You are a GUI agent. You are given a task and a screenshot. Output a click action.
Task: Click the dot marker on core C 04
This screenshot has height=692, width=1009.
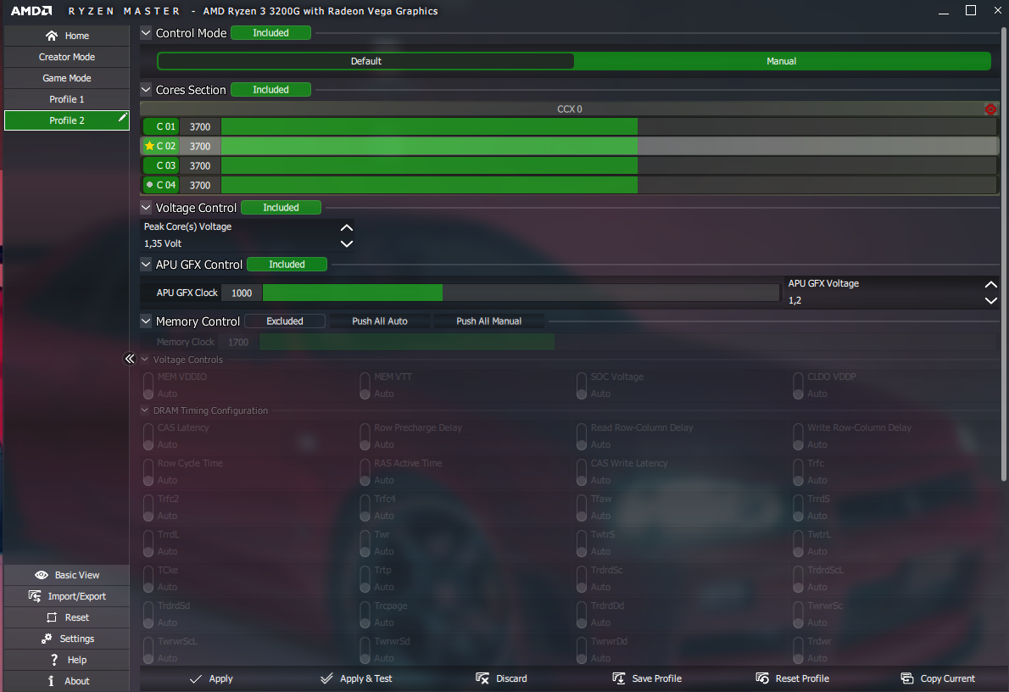click(149, 185)
